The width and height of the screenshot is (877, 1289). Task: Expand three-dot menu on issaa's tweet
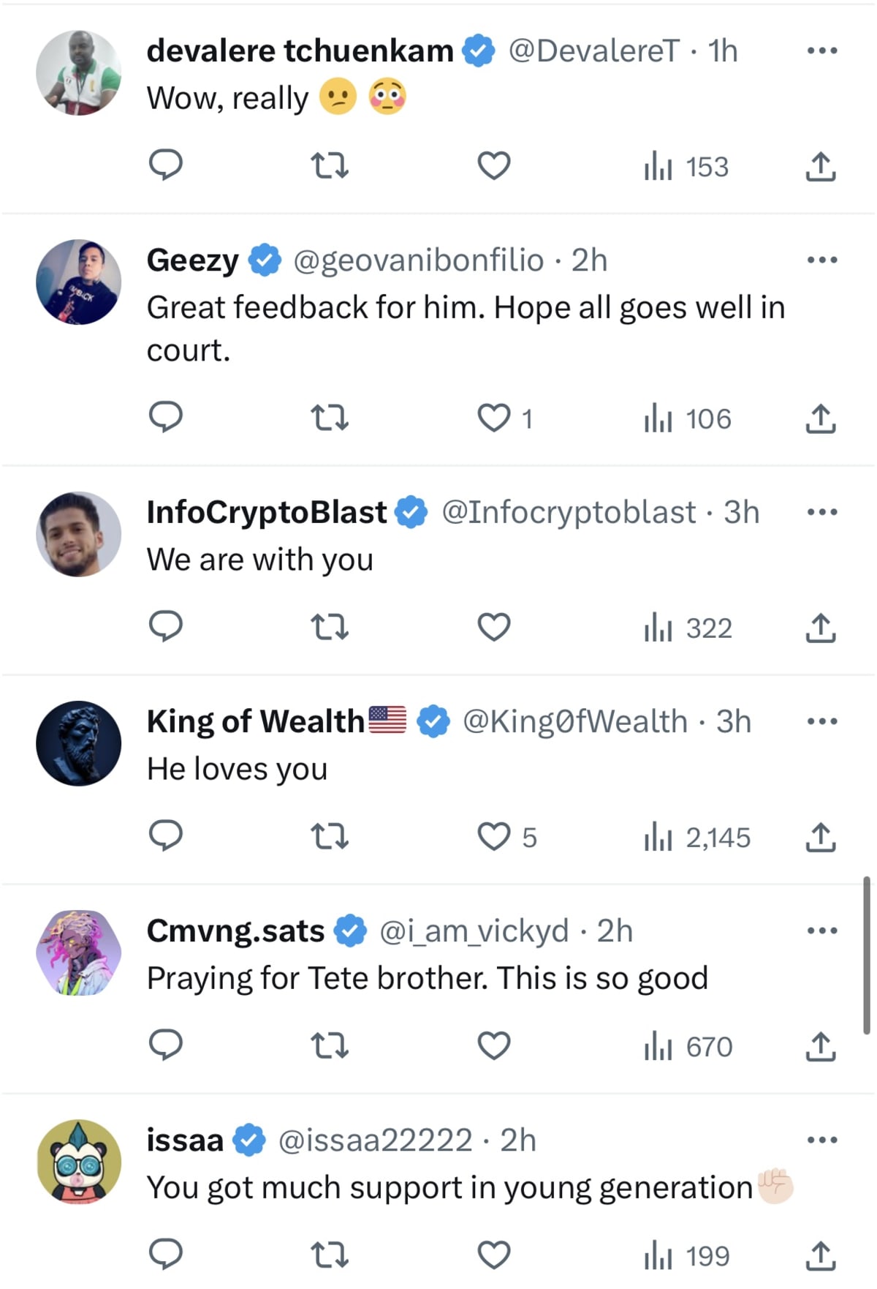(x=822, y=1140)
